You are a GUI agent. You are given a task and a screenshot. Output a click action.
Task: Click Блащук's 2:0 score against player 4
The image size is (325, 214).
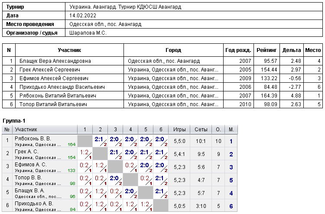coord(129,191)
